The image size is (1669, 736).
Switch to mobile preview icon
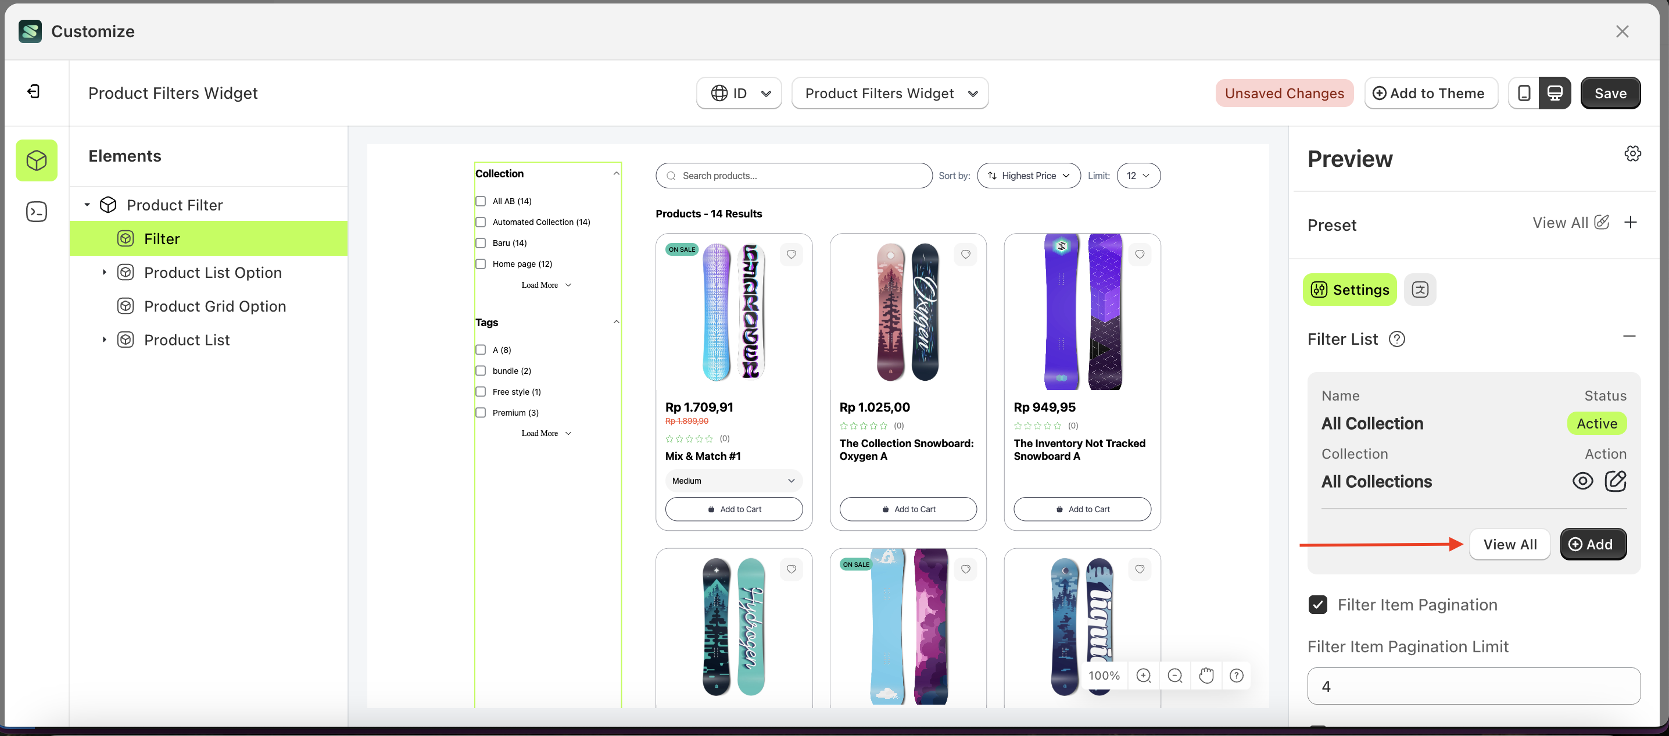pos(1525,92)
